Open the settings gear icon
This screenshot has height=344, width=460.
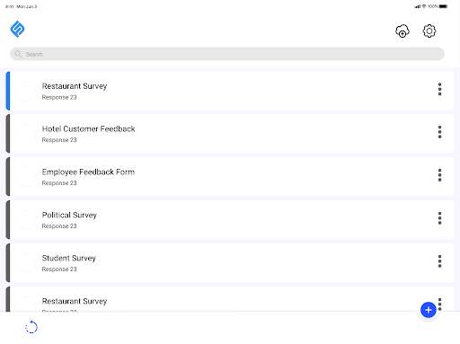pos(429,31)
